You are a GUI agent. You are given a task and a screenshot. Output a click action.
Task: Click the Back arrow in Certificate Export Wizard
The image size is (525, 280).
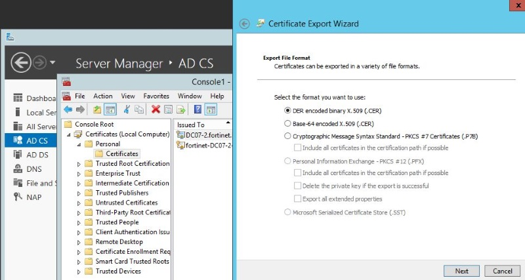(x=244, y=24)
